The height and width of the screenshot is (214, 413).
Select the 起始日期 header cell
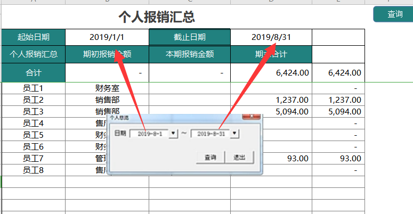tap(34, 37)
